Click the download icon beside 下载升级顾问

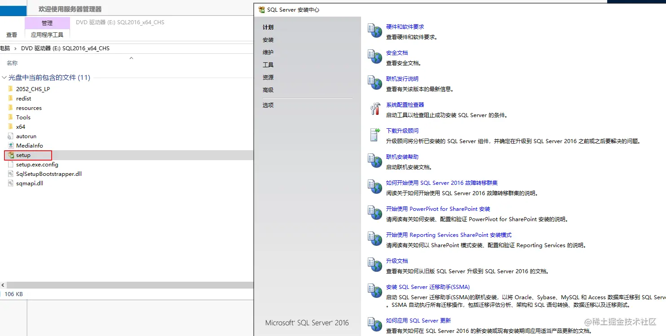(375, 135)
